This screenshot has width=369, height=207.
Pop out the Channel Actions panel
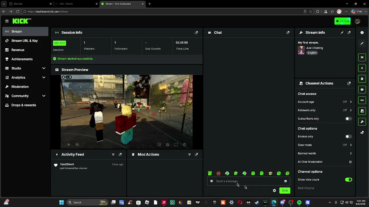click(x=349, y=83)
